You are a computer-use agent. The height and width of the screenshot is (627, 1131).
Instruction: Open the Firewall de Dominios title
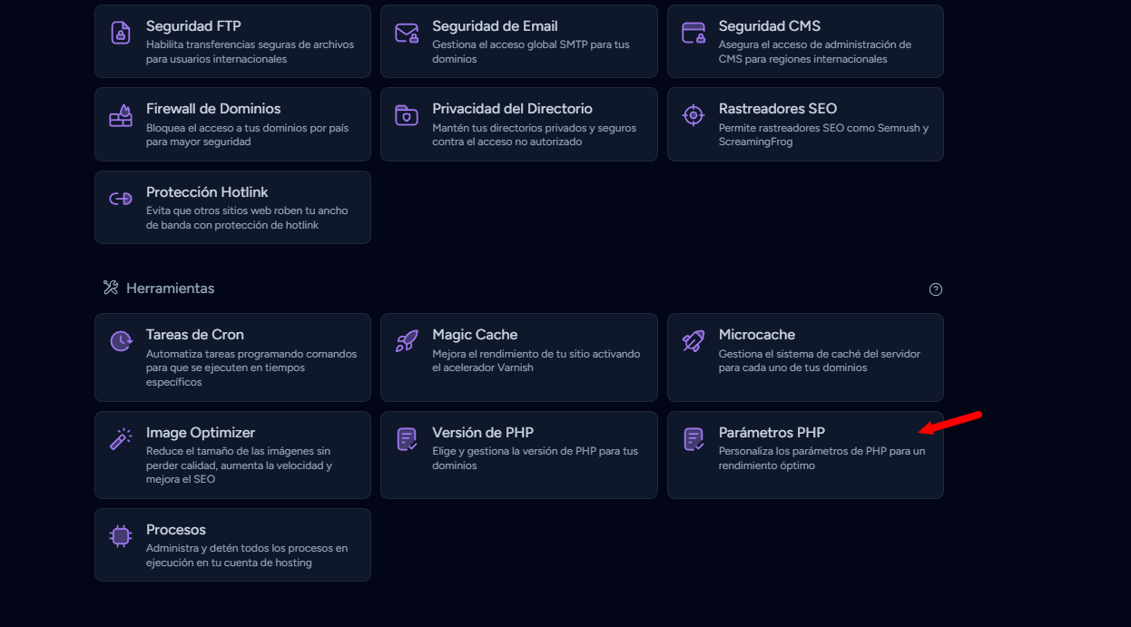click(213, 109)
